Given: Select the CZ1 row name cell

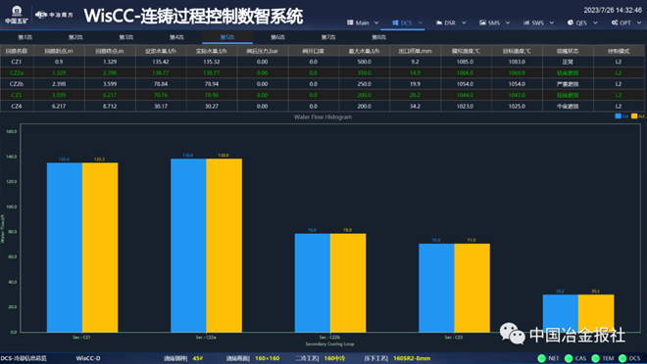Looking at the screenshot, I should [x=17, y=62].
